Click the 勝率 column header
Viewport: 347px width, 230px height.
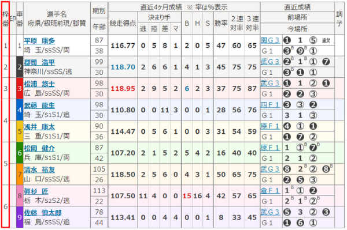pos(221,23)
